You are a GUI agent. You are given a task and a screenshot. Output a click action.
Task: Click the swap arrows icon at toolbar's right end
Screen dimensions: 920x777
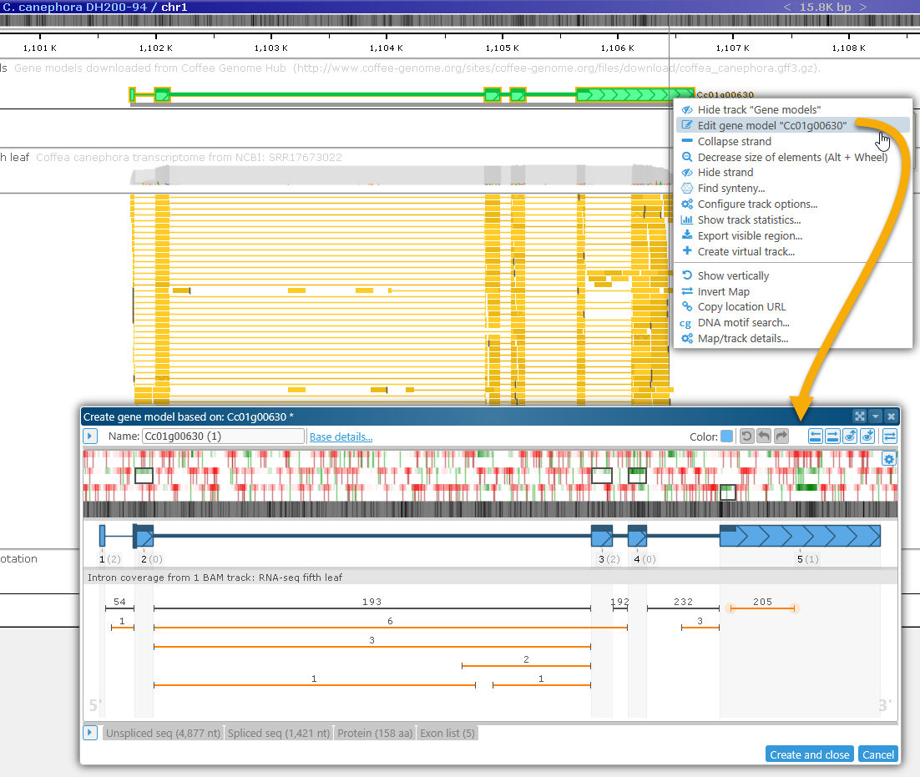coord(890,436)
